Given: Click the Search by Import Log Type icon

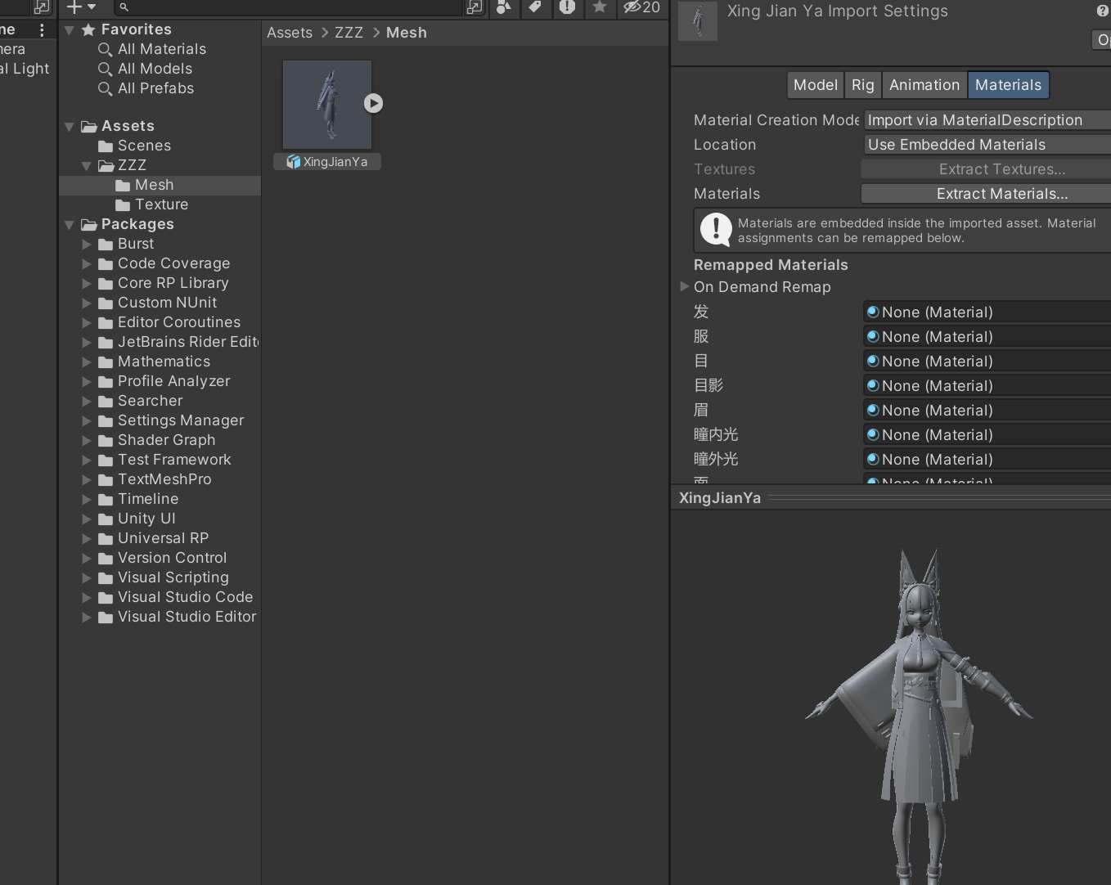Looking at the screenshot, I should (x=567, y=7).
